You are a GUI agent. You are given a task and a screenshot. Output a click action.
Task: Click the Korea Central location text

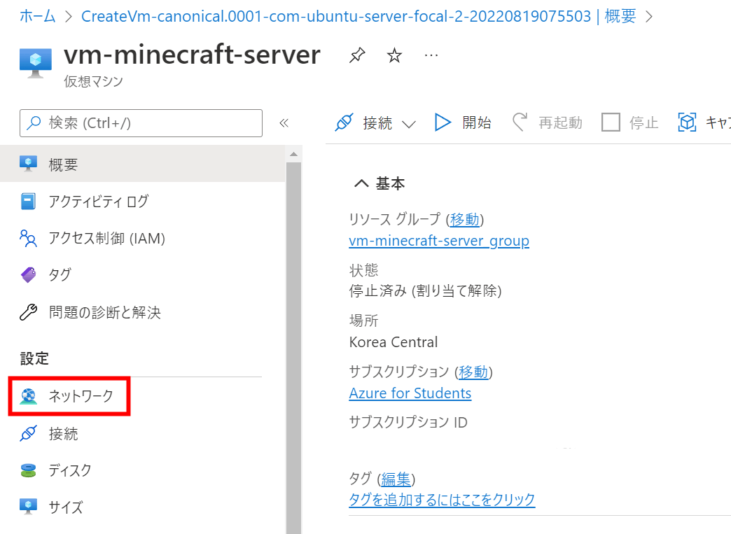[394, 342]
